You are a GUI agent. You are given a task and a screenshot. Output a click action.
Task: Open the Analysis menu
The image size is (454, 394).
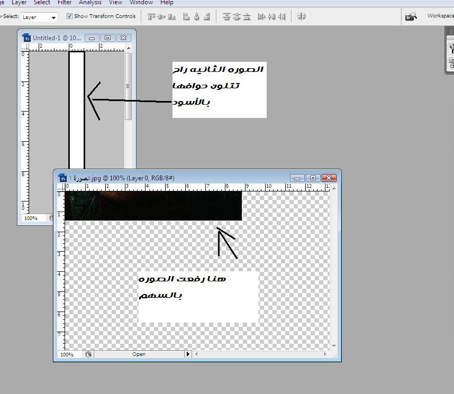point(90,3)
